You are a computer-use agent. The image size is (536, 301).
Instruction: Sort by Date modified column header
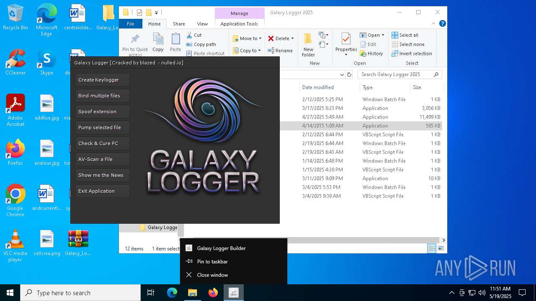(329, 87)
